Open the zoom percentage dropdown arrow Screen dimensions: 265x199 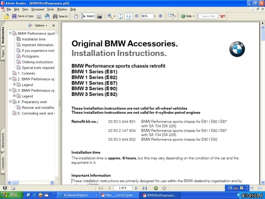click(x=155, y=16)
